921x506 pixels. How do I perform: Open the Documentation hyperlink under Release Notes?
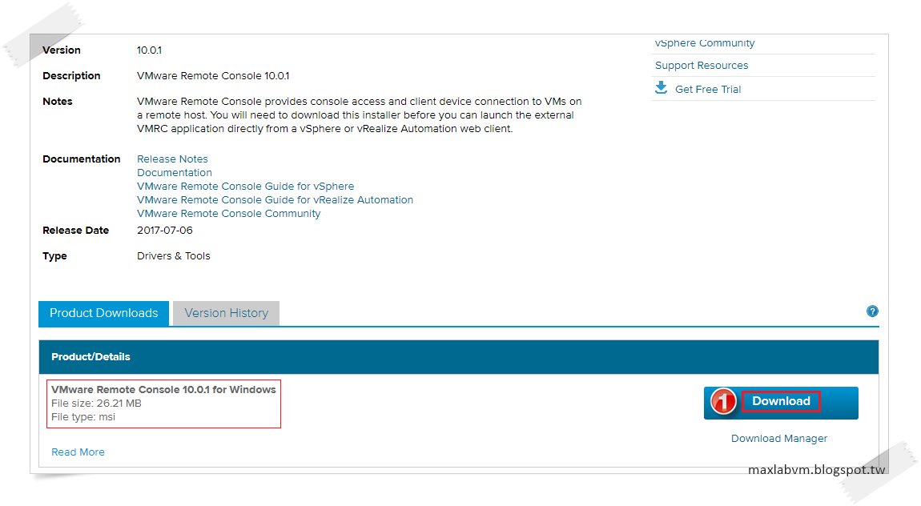pyautogui.click(x=175, y=173)
